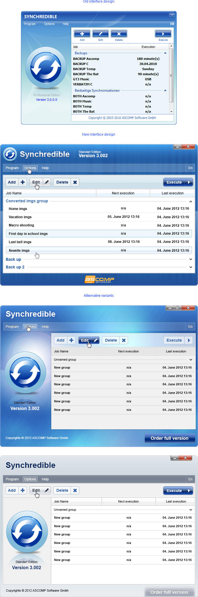Expand the Back up 2 group

[191, 267]
